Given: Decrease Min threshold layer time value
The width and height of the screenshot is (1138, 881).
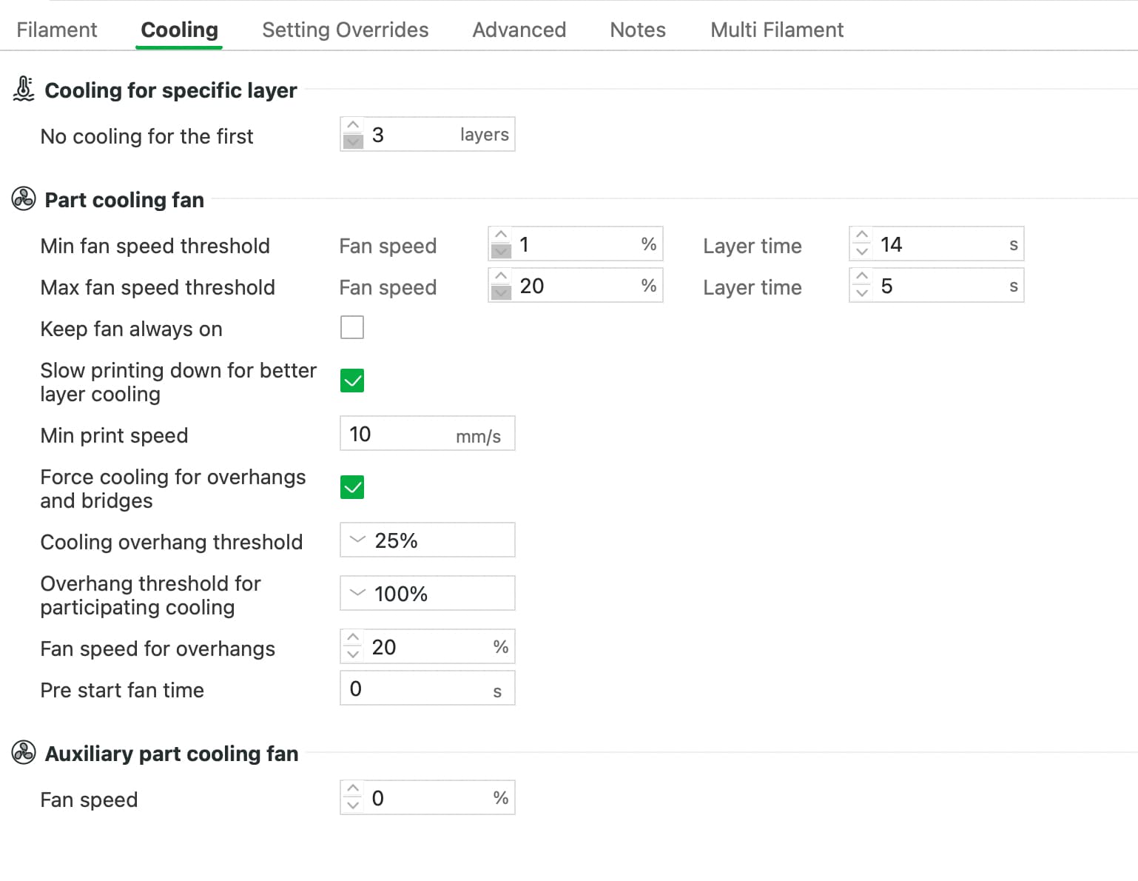Looking at the screenshot, I should click(862, 252).
